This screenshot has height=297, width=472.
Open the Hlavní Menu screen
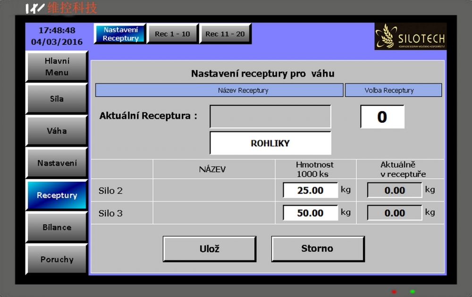click(x=57, y=67)
